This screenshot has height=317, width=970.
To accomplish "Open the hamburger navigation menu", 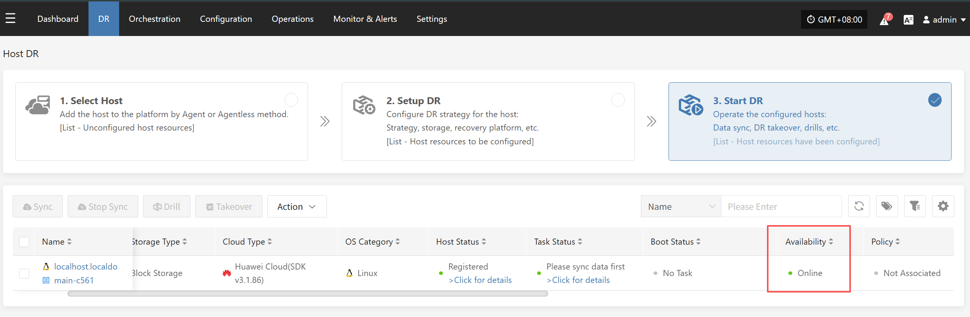I will 11,18.
